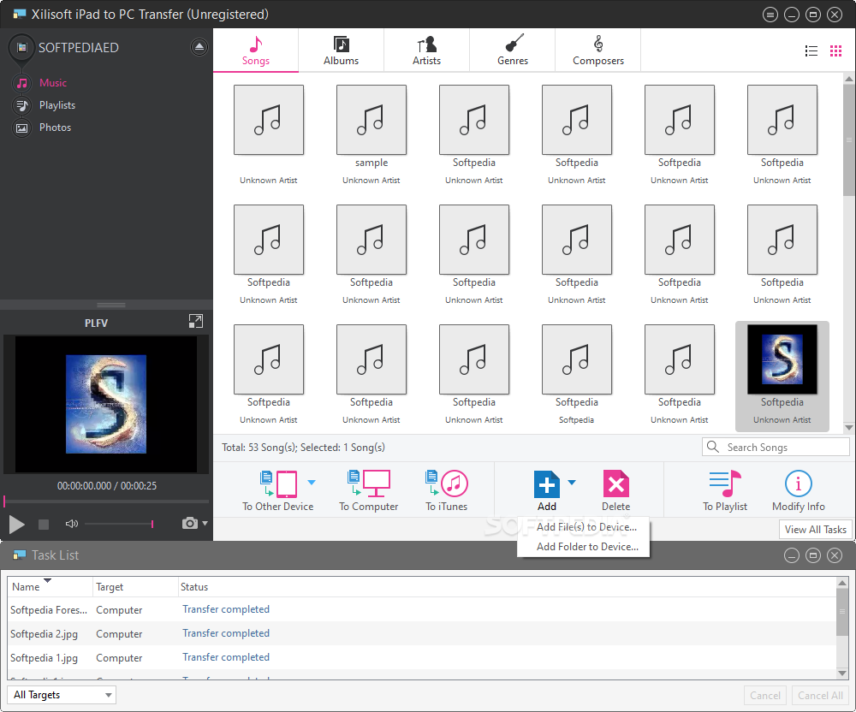Click the SOFTPEDIAED device icon
The width and height of the screenshot is (856, 712).
point(22,47)
